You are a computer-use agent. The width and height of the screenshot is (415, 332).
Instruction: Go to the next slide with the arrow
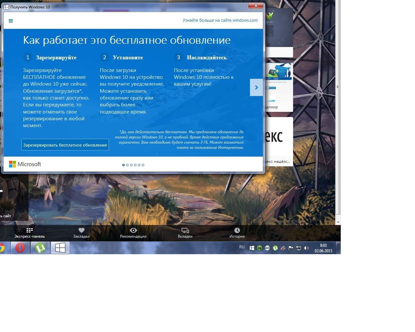pyautogui.click(x=256, y=87)
